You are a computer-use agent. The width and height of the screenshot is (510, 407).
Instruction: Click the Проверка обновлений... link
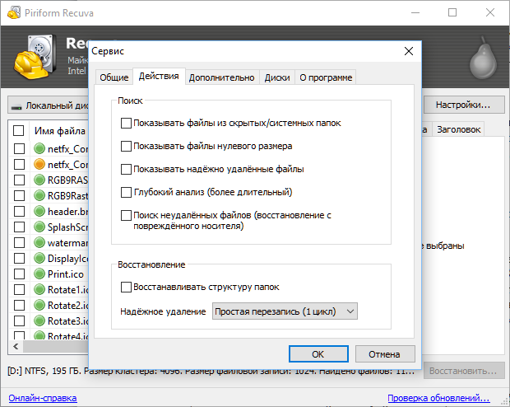[x=438, y=398]
